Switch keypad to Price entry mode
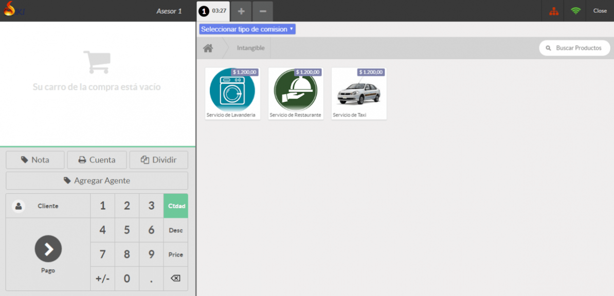This screenshot has height=296, width=614. point(175,254)
